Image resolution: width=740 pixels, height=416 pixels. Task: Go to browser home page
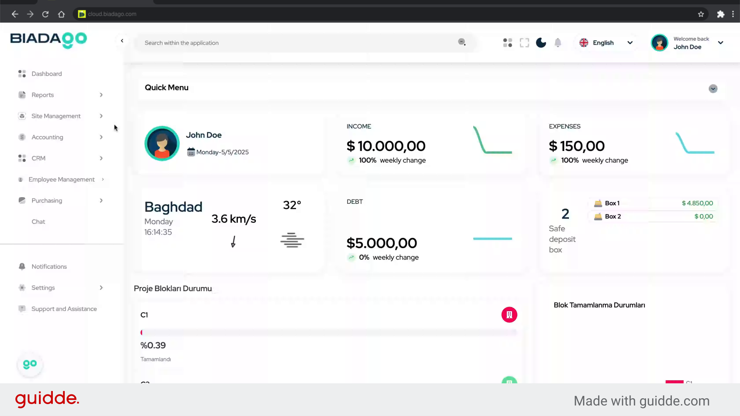point(61,14)
